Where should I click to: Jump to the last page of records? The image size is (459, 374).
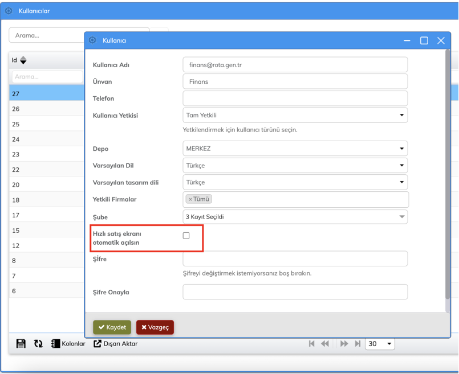point(358,344)
